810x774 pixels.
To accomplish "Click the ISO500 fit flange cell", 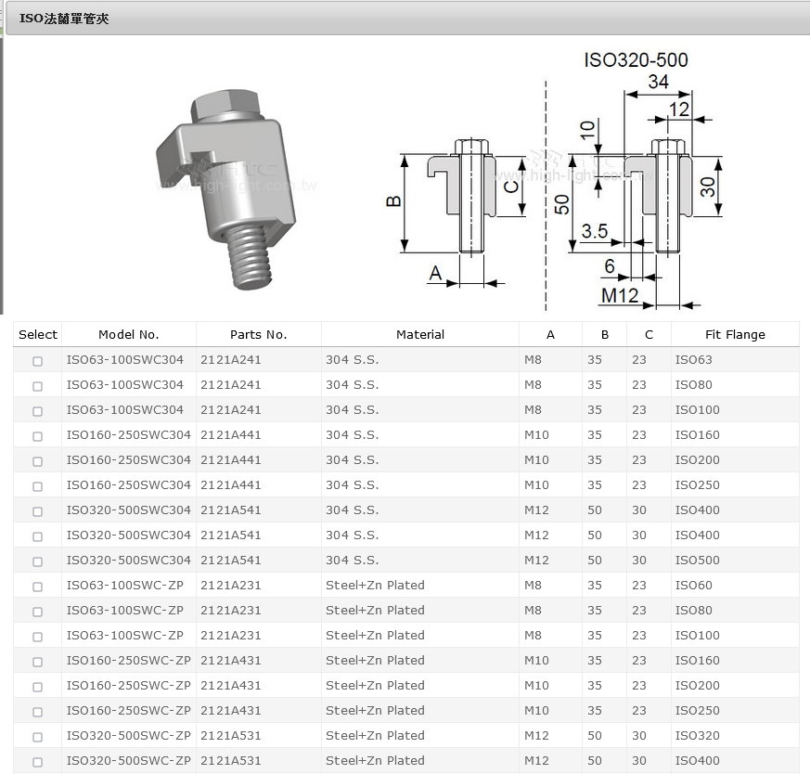I will (x=697, y=561).
